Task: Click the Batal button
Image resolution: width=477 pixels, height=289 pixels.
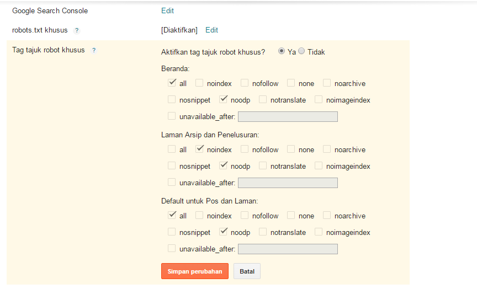Action: (x=247, y=271)
